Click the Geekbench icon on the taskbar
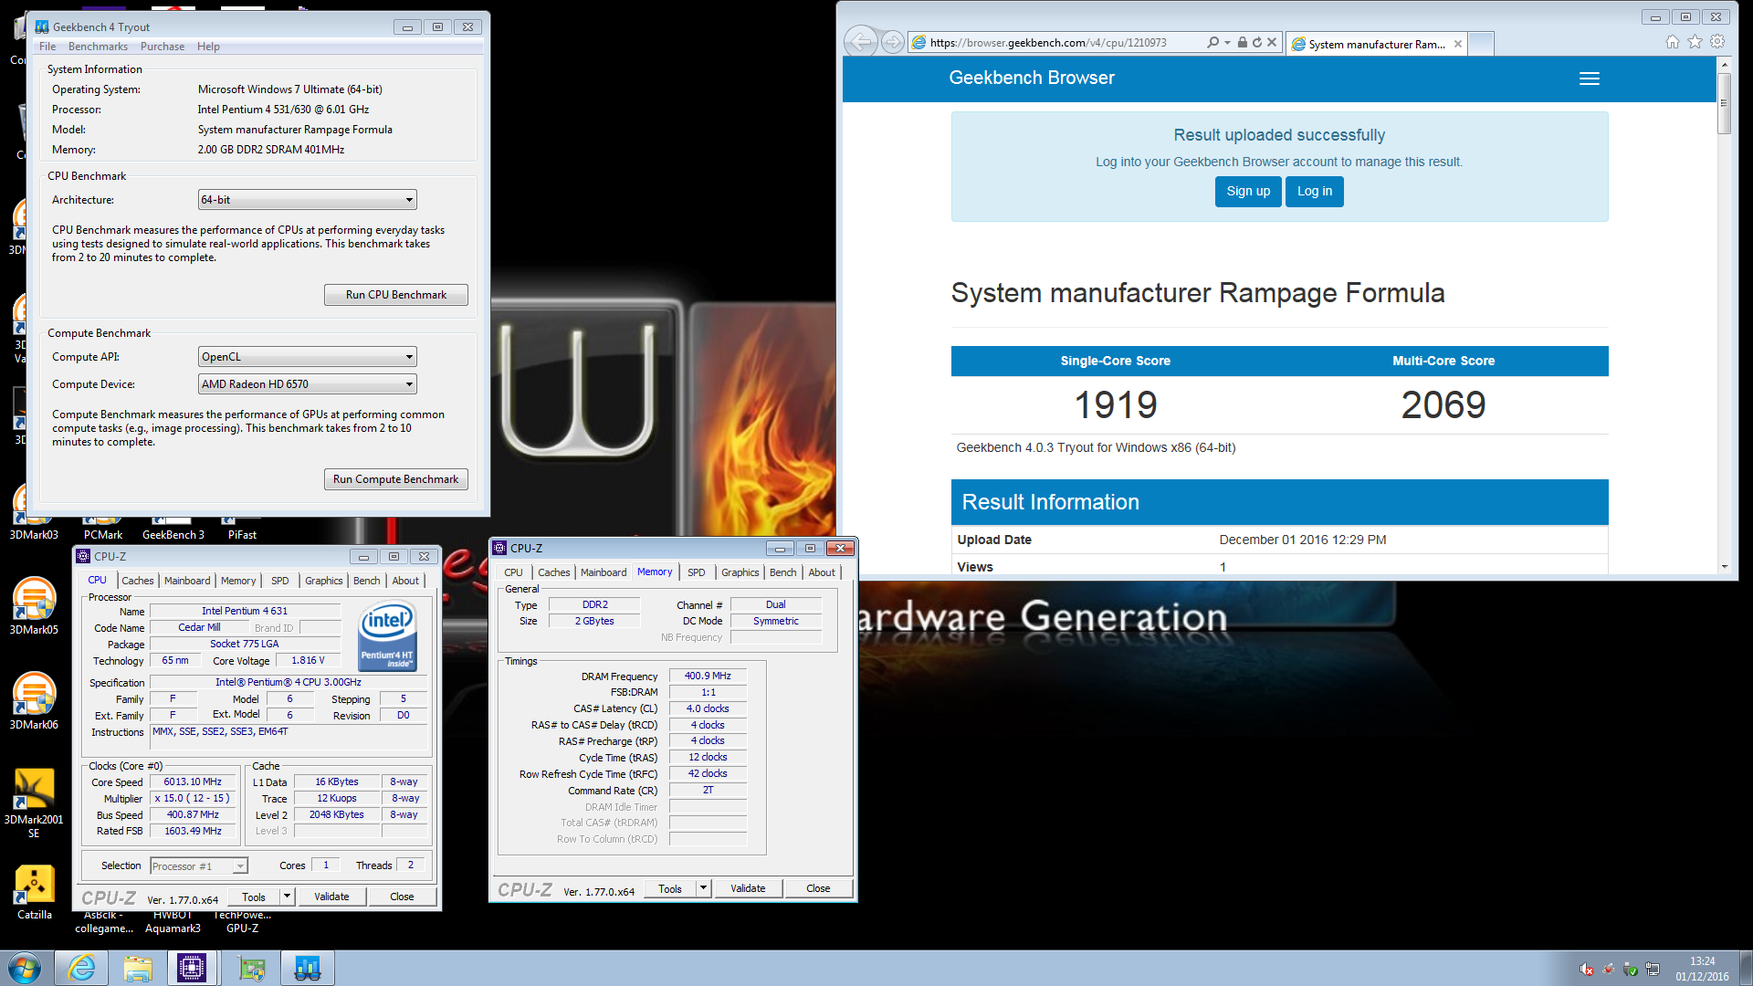Screen dimensions: 1753x986 pyautogui.click(x=308, y=968)
